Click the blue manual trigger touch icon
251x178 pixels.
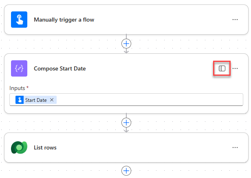19,20
